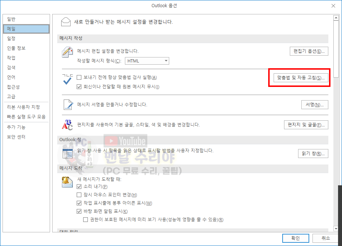
Task: Click the 서명 button
Action: [315, 105]
